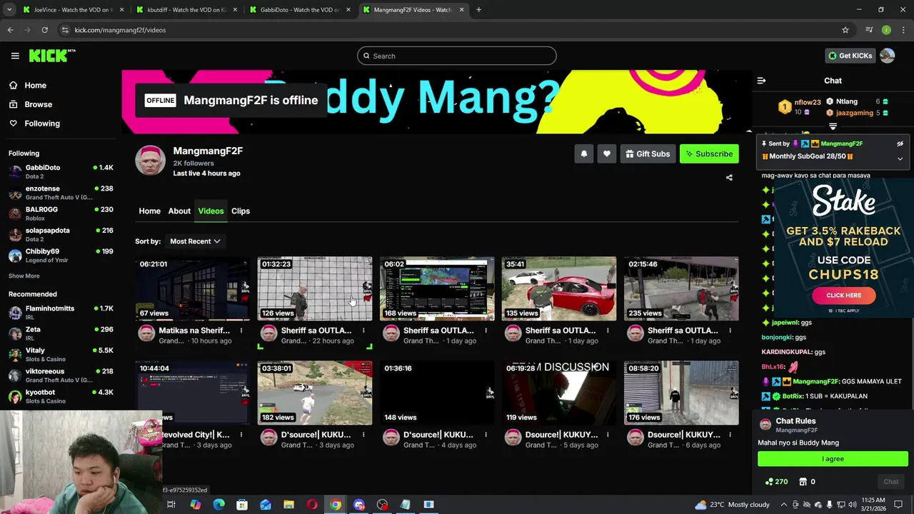This screenshot has width=914, height=514.
Task: Collapse the chat panel with arrow icon
Action: click(x=761, y=81)
